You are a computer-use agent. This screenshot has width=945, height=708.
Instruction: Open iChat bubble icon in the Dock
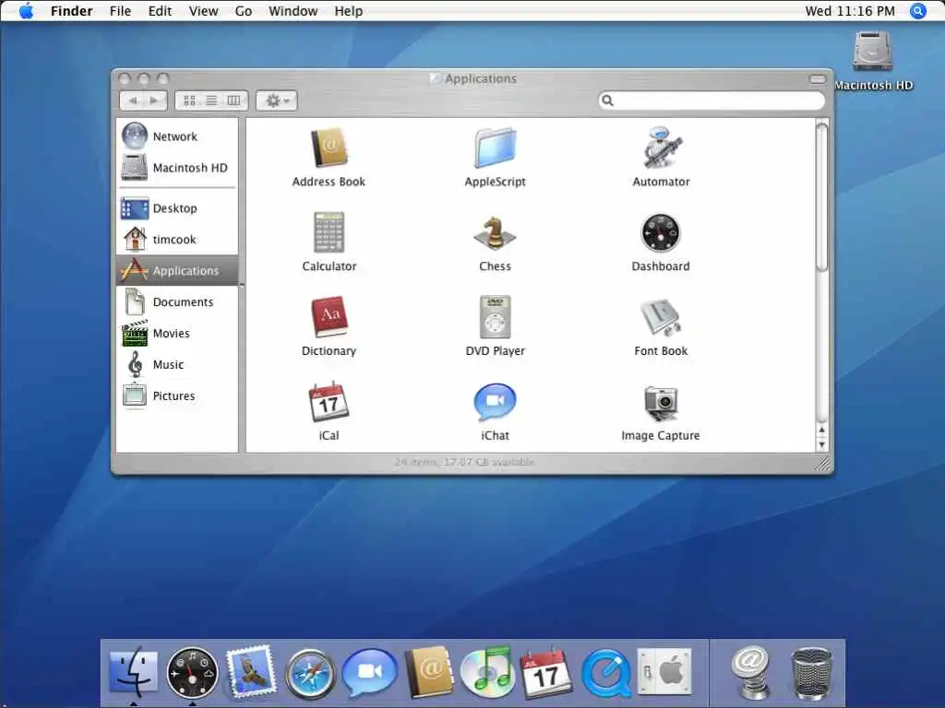coord(369,672)
